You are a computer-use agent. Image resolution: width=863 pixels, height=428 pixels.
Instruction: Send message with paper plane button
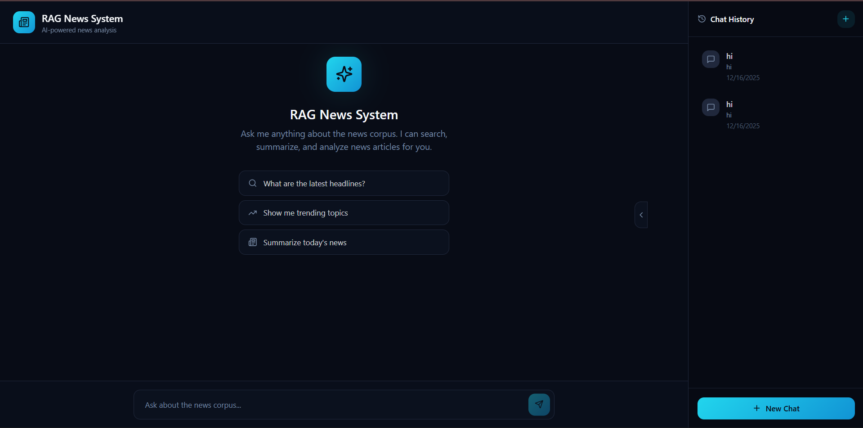[539, 405]
